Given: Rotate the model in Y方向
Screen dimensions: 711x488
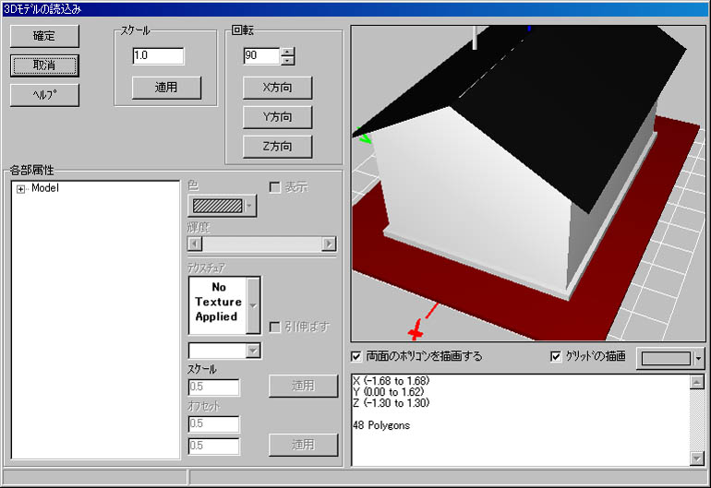Looking at the screenshot, I should pos(277,117).
